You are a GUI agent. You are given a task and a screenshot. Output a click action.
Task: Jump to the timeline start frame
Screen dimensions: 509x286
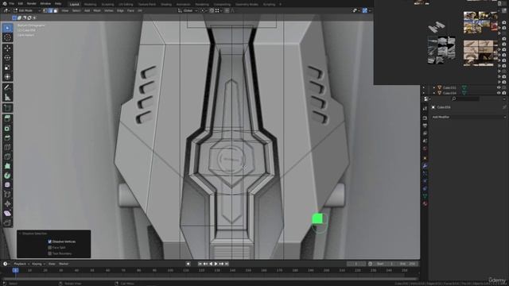pyautogui.click(x=200, y=264)
